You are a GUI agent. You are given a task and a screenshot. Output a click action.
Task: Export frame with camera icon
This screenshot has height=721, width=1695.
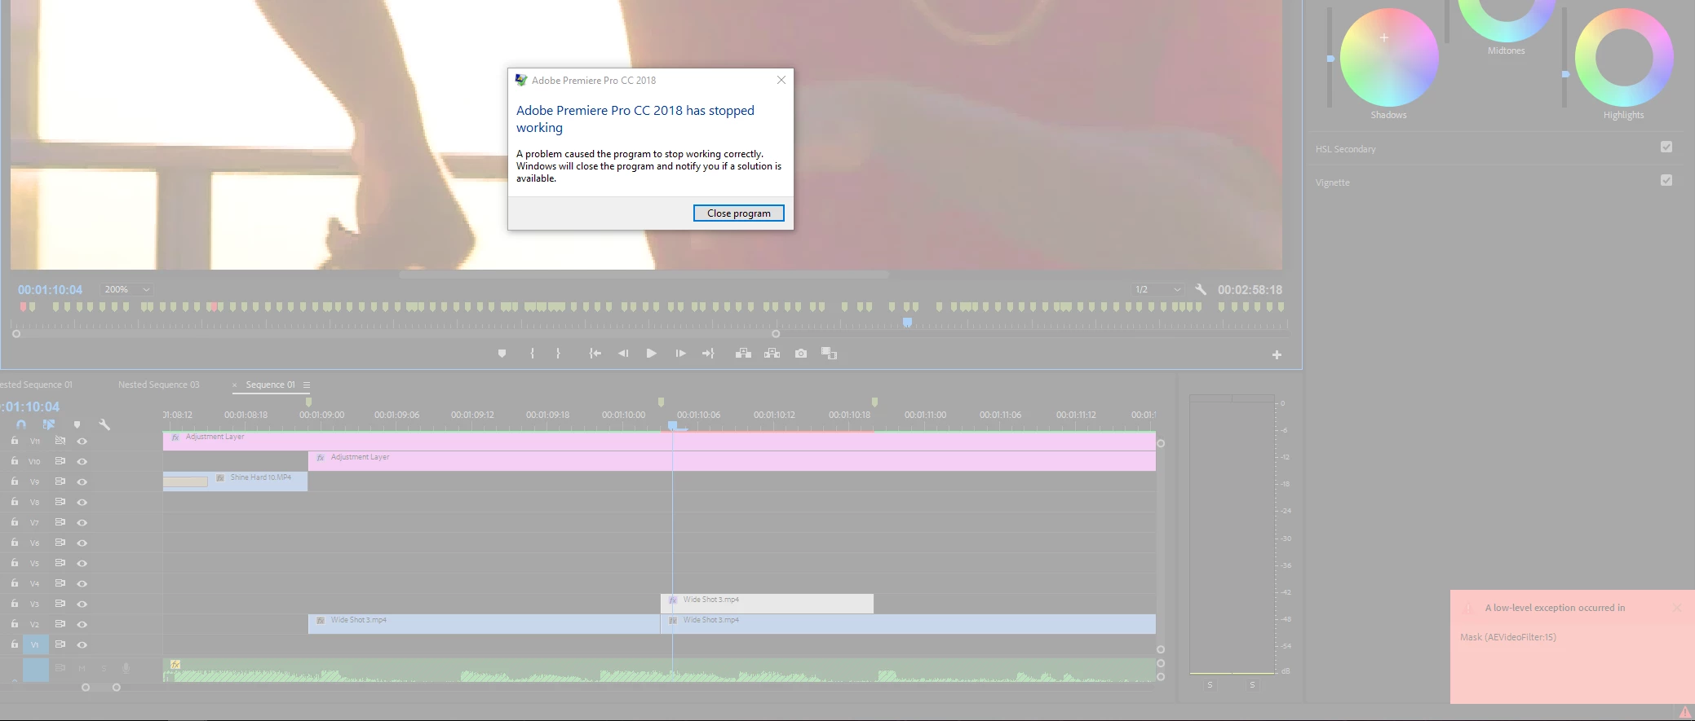(x=801, y=354)
